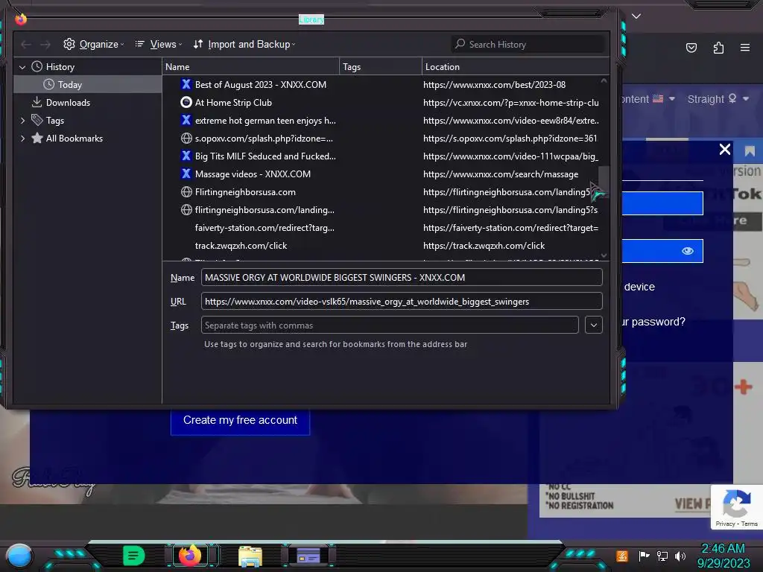Select the s.opoxv.com/splash.php history row
Viewport: 763px width, 572px height.
coord(381,138)
